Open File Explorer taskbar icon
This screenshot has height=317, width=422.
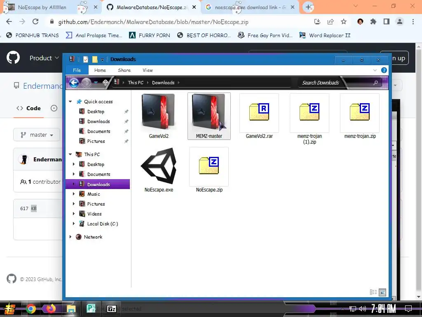[x=71, y=309]
